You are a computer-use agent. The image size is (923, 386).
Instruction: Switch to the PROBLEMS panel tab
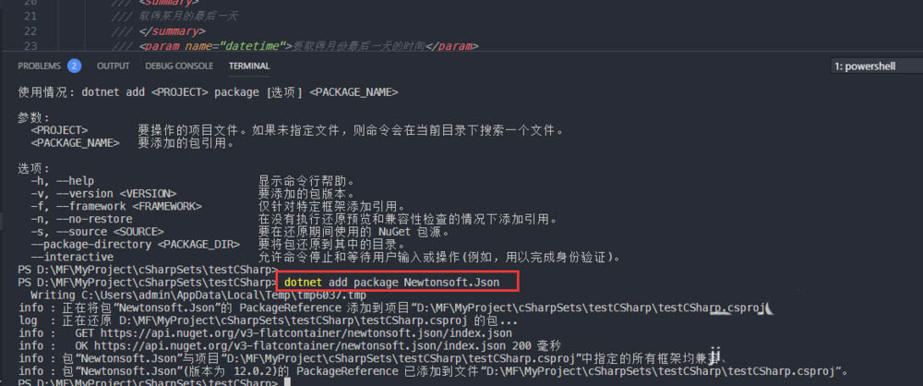(40, 66)
